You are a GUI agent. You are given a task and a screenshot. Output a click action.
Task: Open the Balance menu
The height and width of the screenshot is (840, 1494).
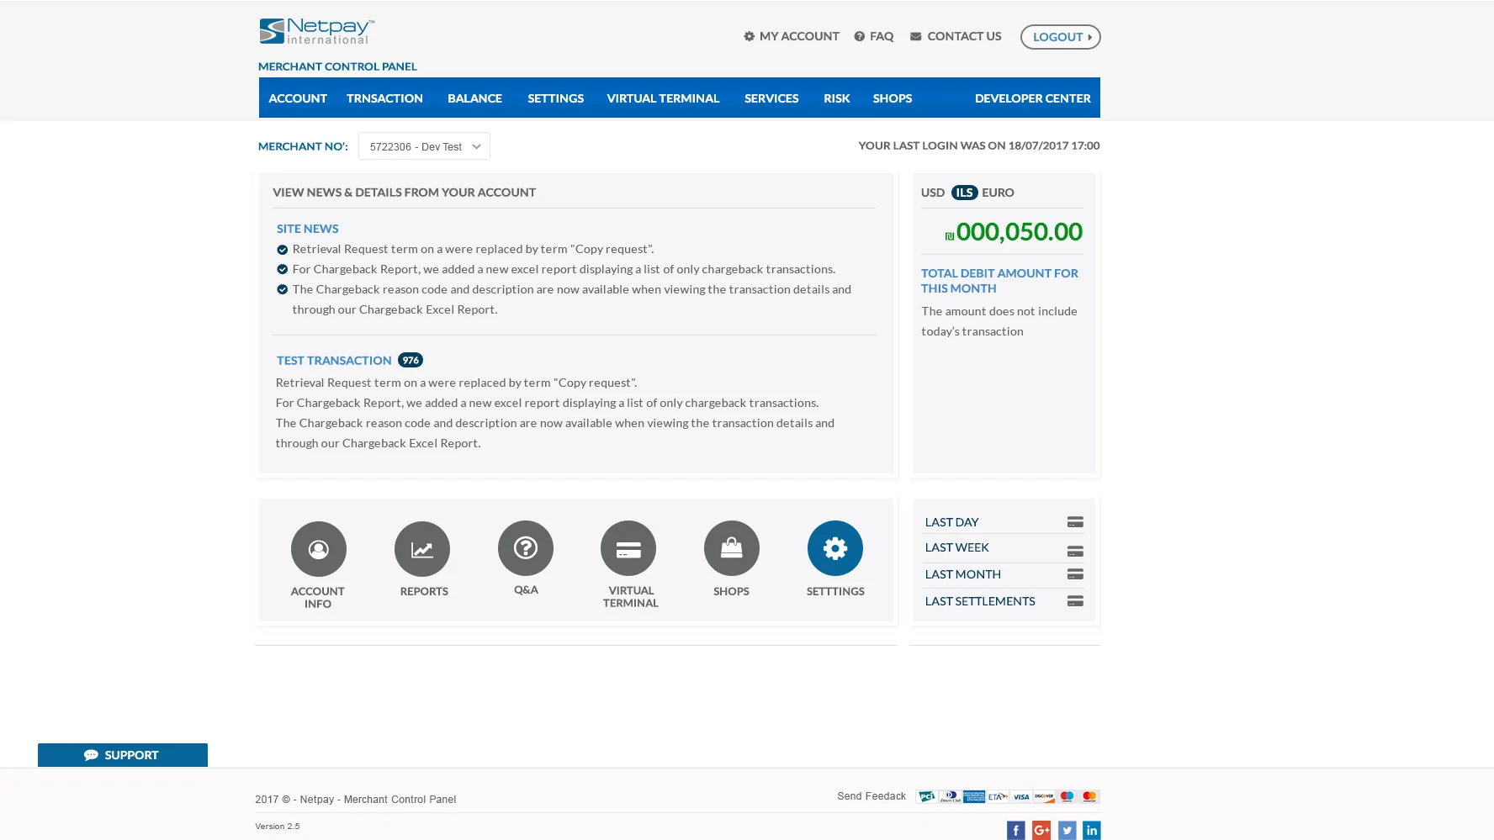coord(474,98)
